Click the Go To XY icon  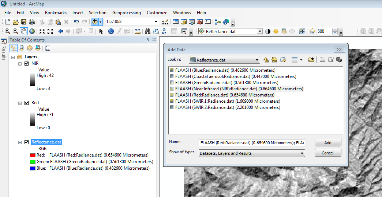[164, 31]
